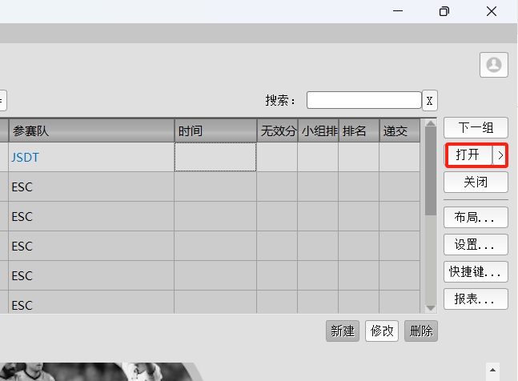
Task: Click the 打开 button
Action: 468,154
